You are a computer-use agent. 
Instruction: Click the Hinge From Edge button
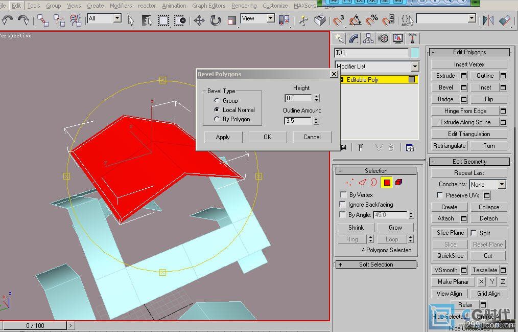(465, 111)
